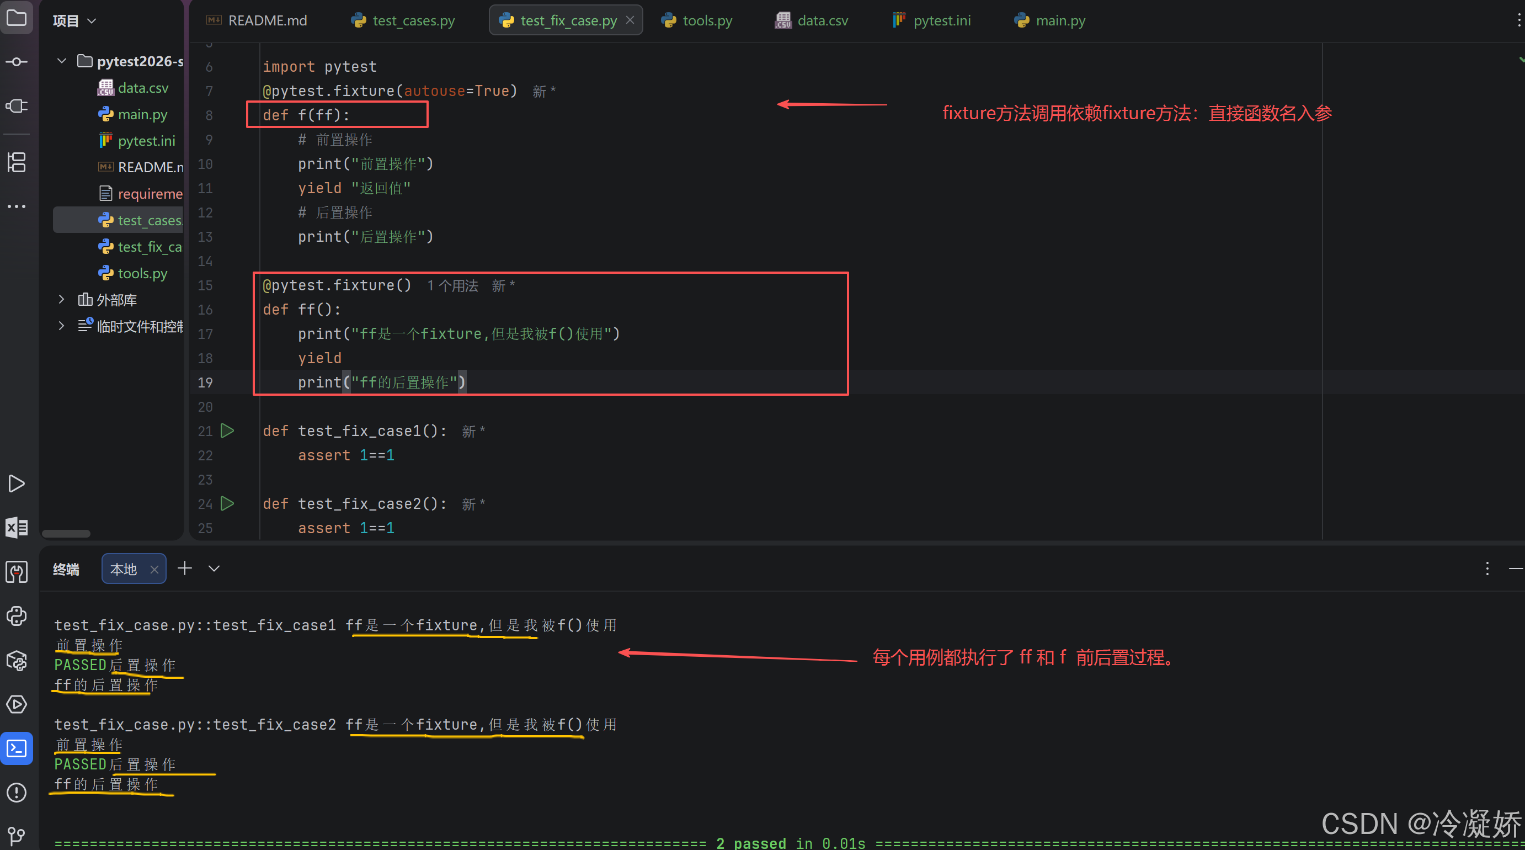Open the Problems tool window icon
The height and width of the screenshot is (850, 1525).
coord(17,793)
